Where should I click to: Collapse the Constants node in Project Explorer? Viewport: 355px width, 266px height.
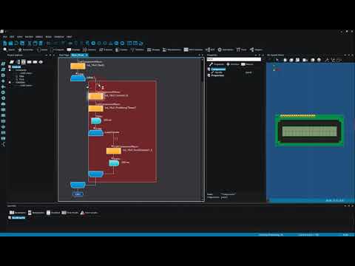point(10,70)
